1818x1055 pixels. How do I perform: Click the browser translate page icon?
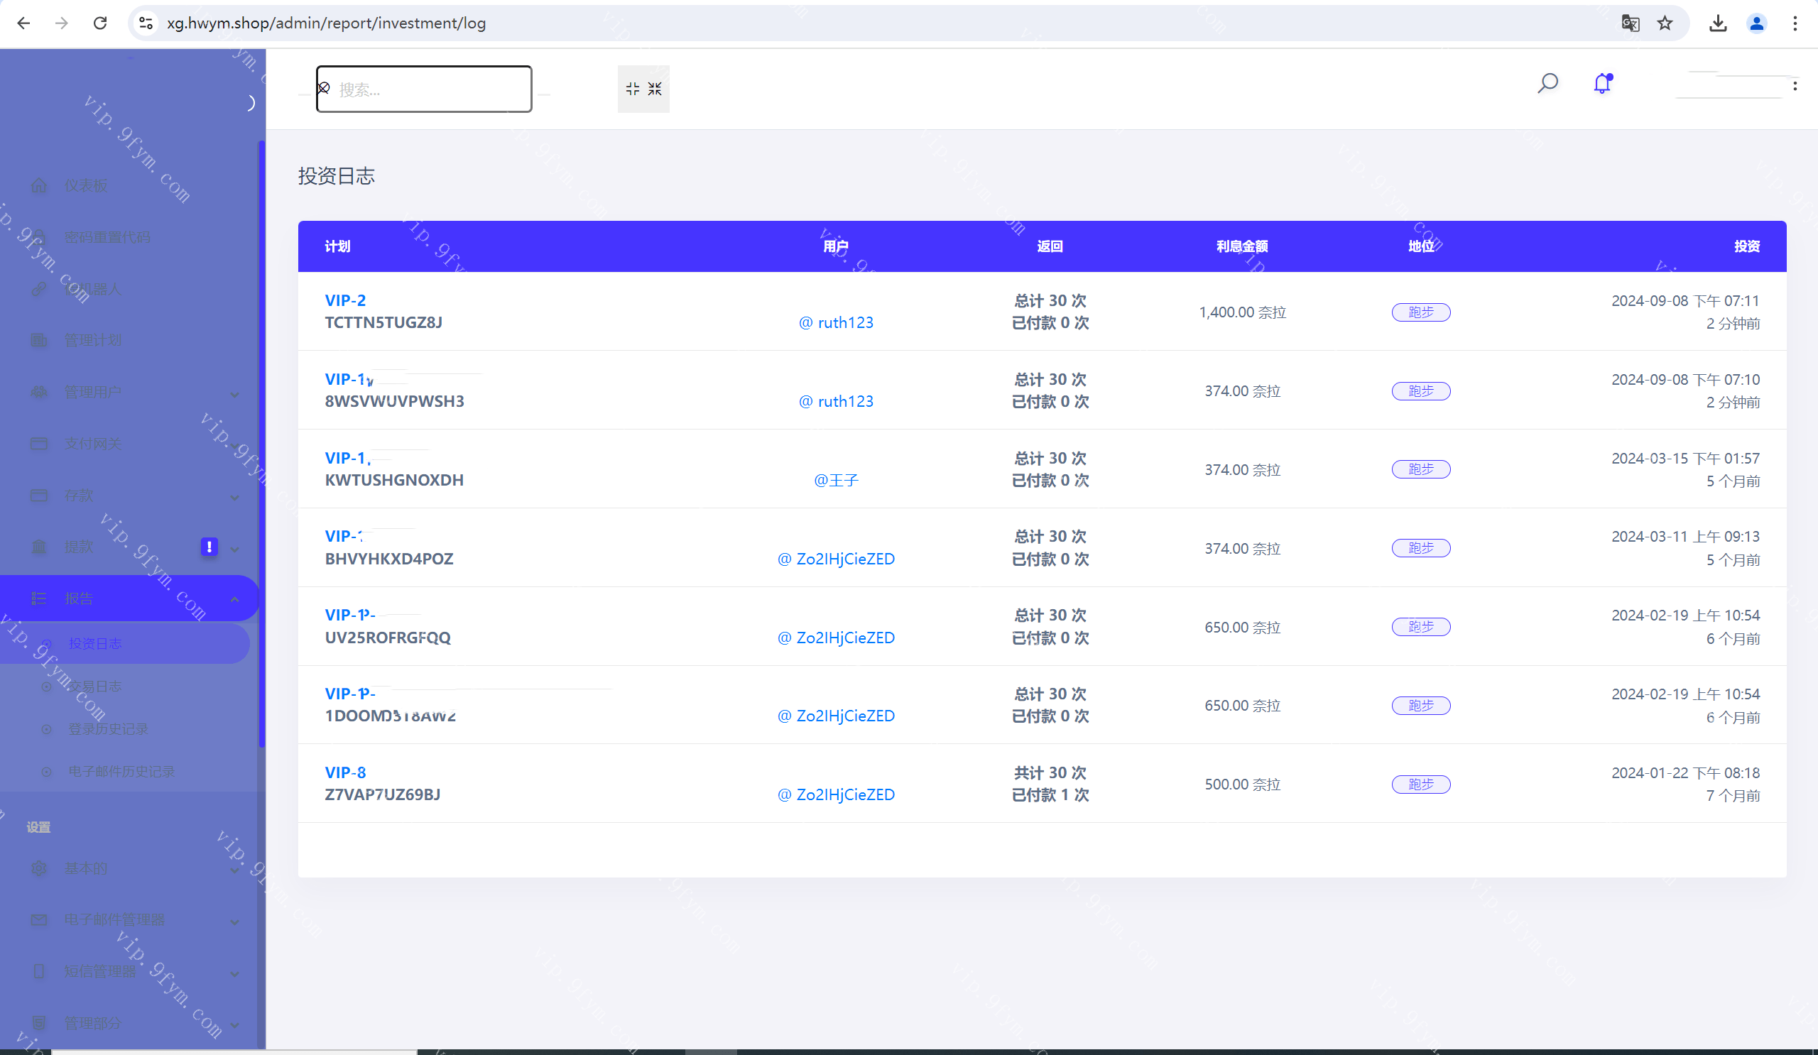1630,23
